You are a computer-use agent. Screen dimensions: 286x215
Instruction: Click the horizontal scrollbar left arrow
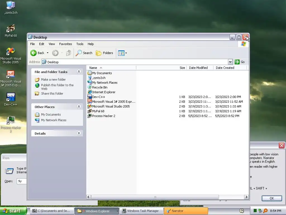(89, 197)
